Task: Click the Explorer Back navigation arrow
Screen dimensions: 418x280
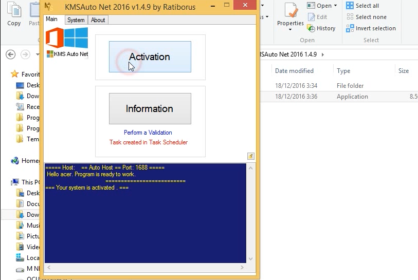Action: pyautogui.click(x=11, y=54)
